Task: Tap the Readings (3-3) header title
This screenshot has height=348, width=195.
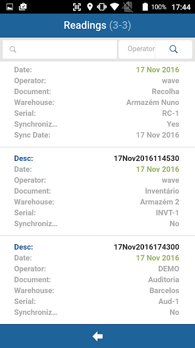Action: click(97, 26)
